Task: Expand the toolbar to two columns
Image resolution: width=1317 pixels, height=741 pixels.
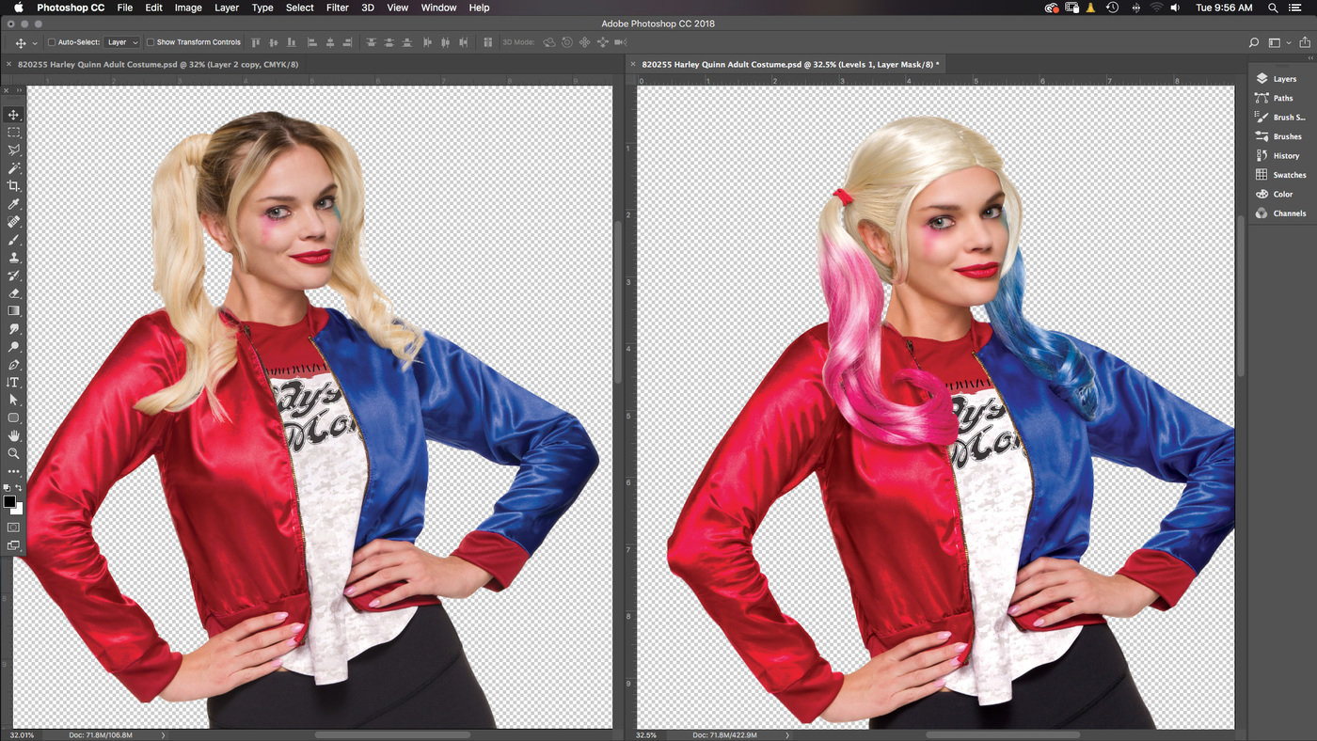Action: 19,90
